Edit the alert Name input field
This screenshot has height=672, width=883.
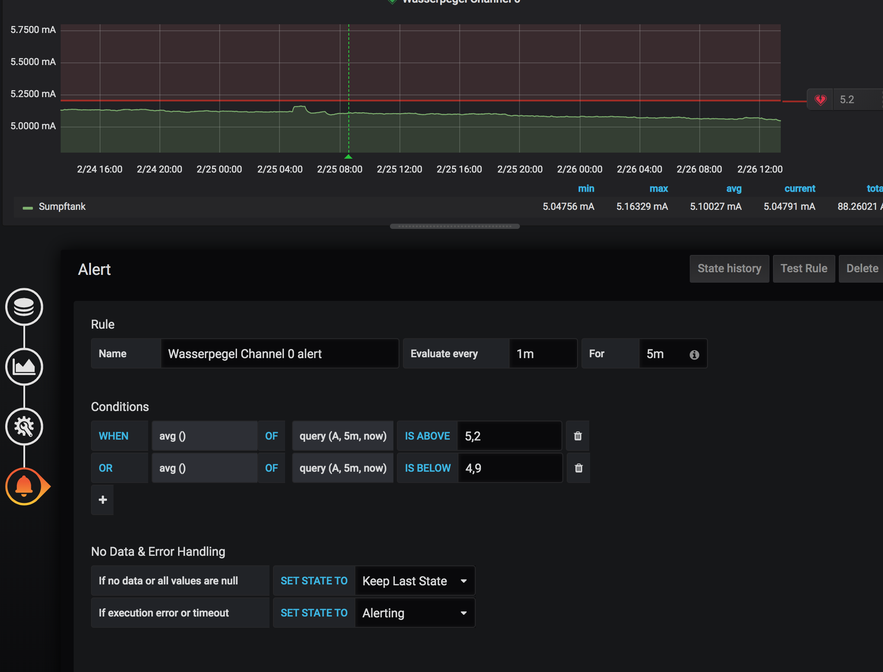[x=279, y=354]
